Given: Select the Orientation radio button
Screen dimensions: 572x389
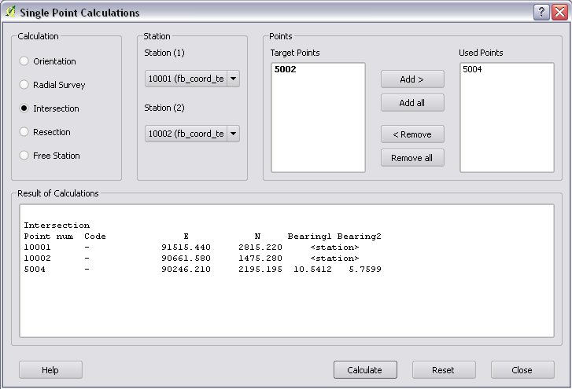Looking at the screenshot, I should coord(25,61).
